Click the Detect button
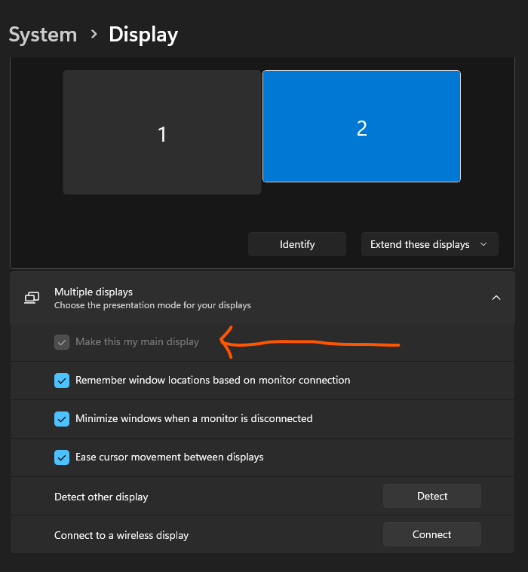Screen dimensions: 528x572 (432, 496)
